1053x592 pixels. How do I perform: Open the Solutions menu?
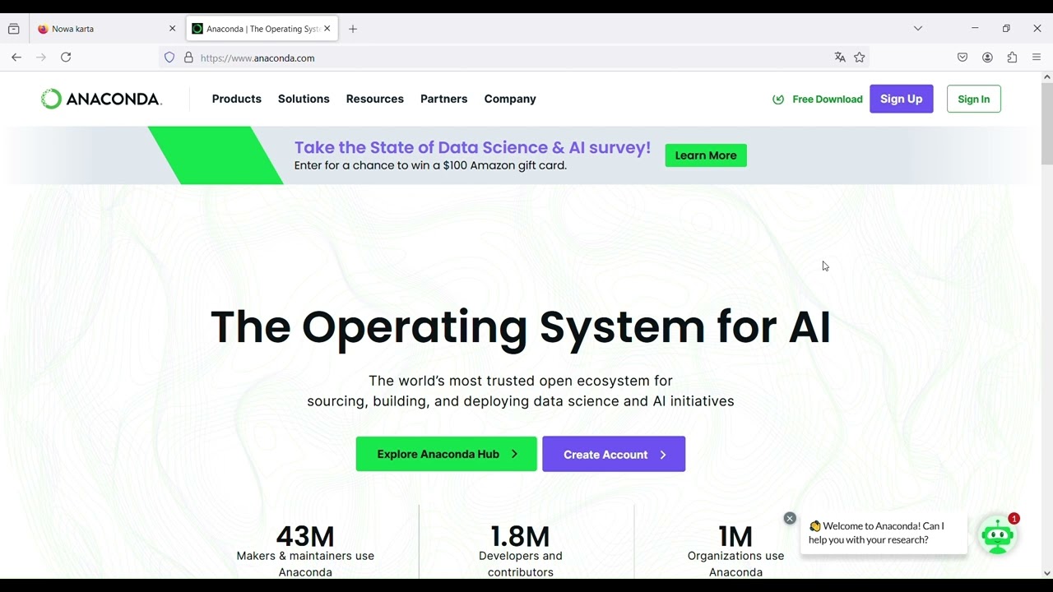pos(304,99)
